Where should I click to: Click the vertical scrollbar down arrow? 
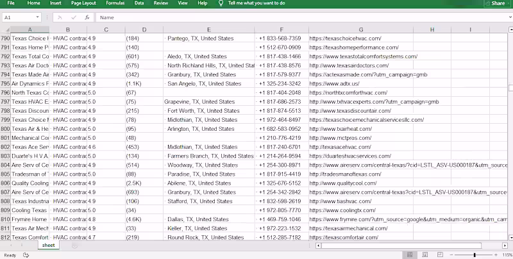pos(510,237)
